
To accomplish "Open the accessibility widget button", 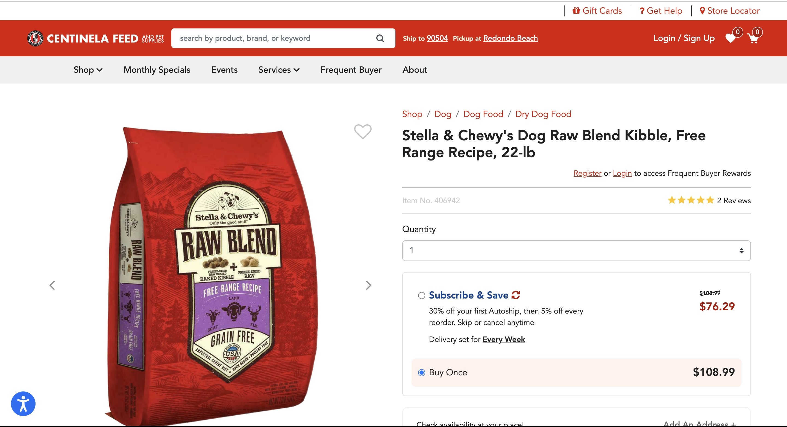I will [x=23, y=403].
